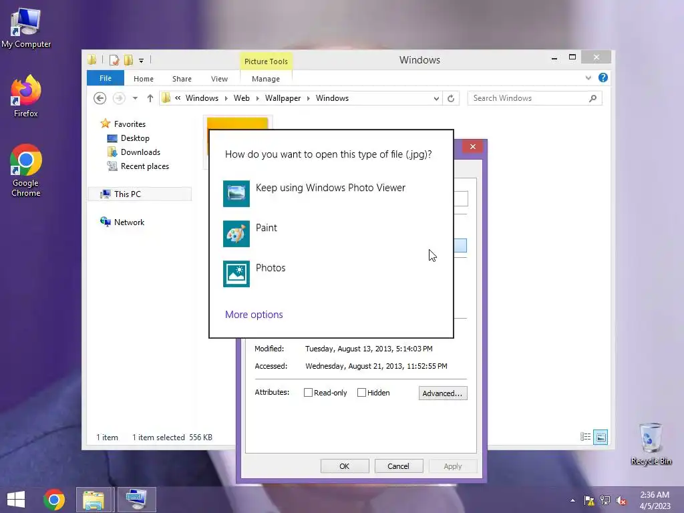Screen dimensions: 684x513
Task: Open Explorer help question mark
Action: (603, 77)
